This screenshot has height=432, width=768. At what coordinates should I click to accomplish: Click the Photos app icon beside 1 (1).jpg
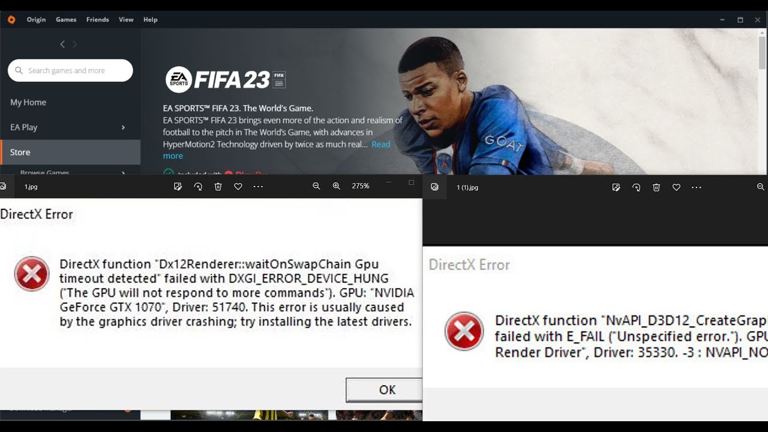434,187
